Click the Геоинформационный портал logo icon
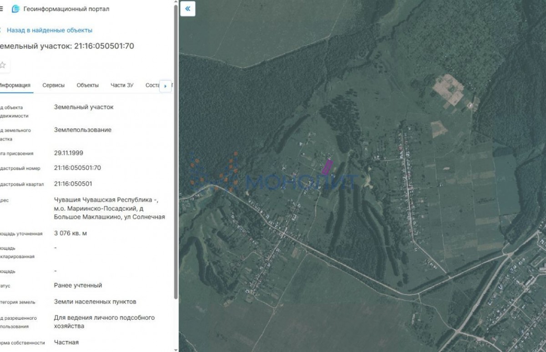Image resolution: width=546 pixels, height=352 pixels. click(x=16, y=9)
